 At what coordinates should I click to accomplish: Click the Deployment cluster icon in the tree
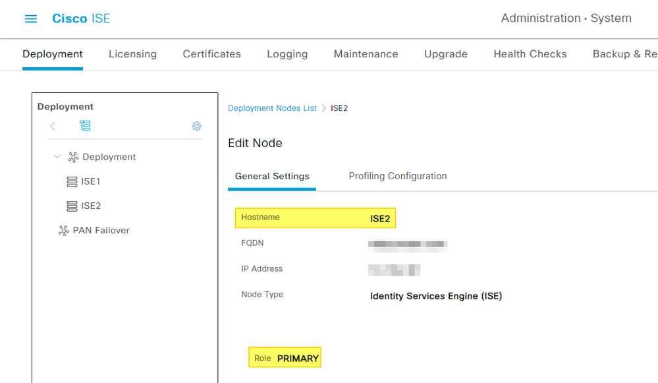tap(73, 157)
